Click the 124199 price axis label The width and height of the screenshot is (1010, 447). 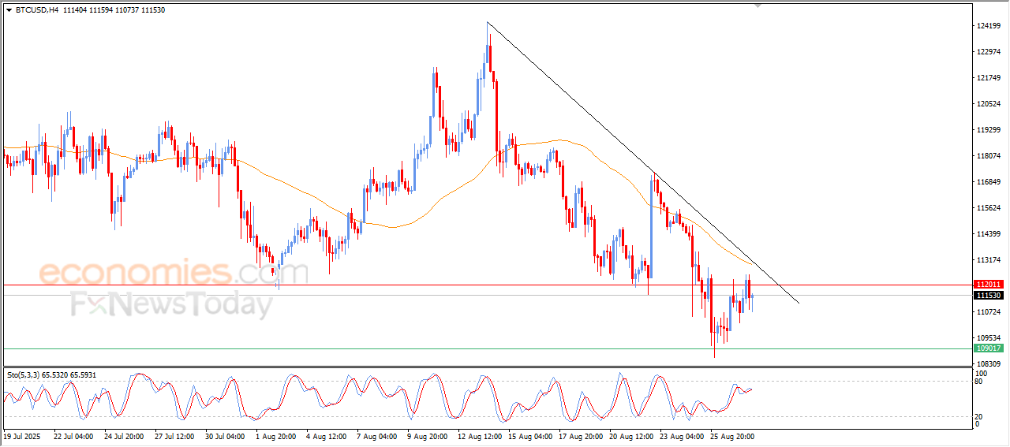(x=989, y=26)
